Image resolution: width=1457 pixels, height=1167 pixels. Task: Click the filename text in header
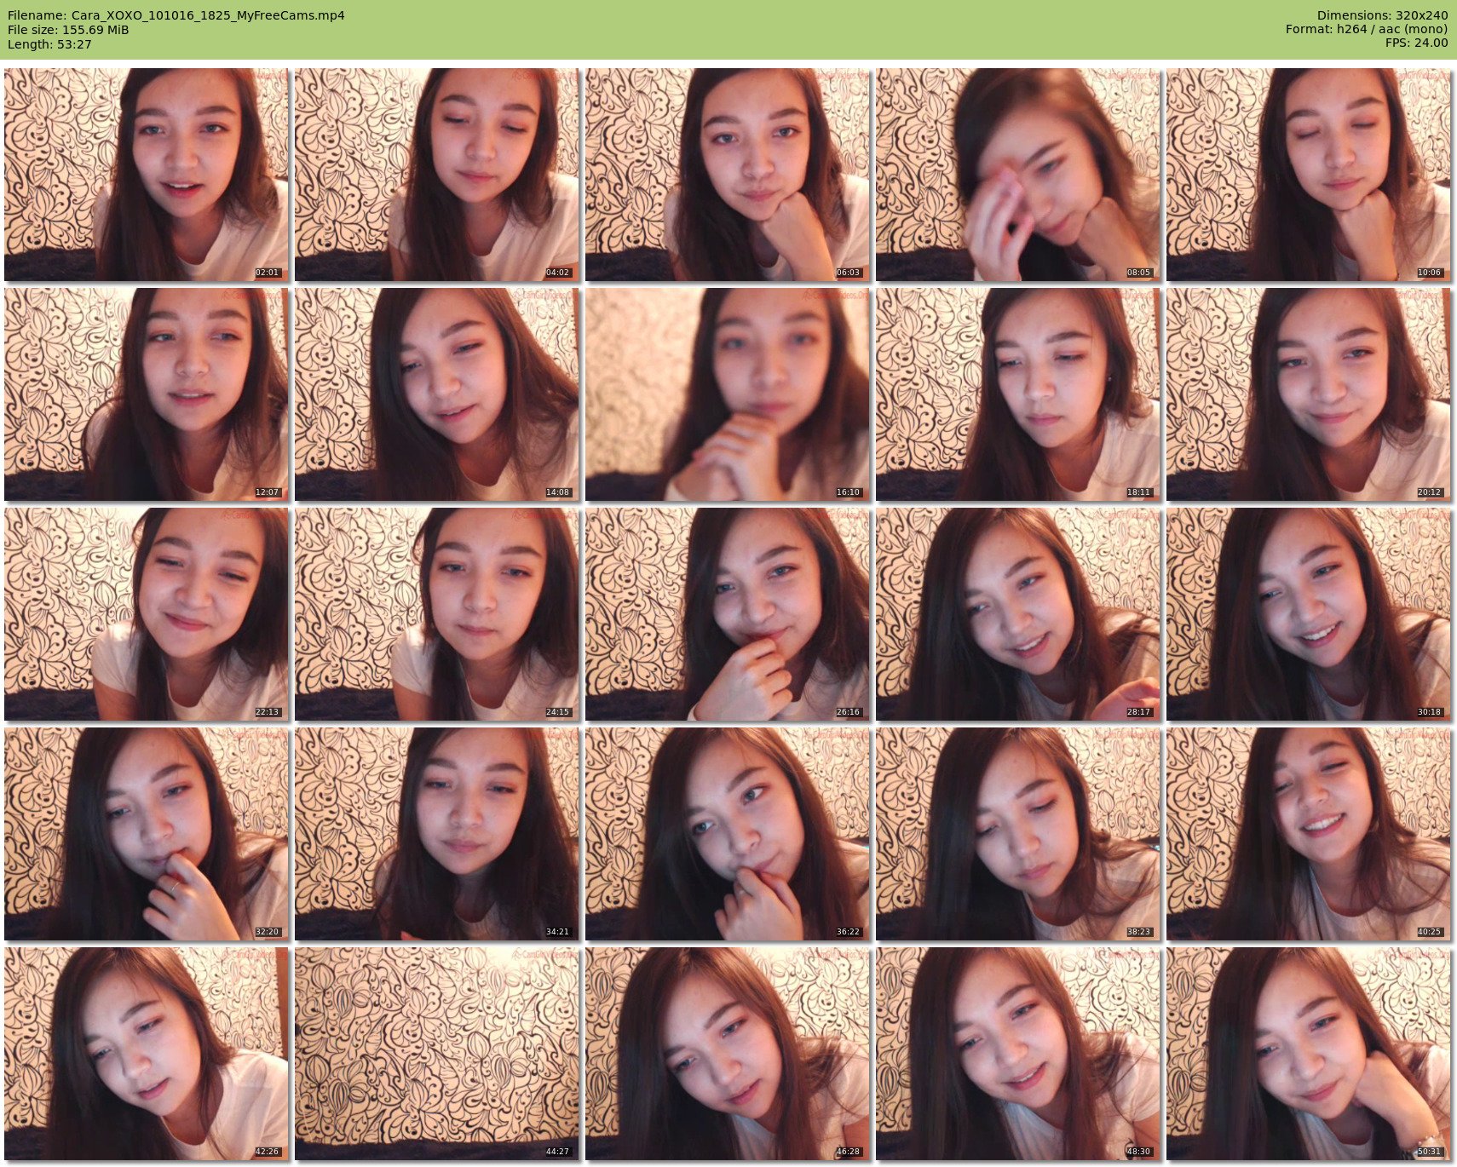(176, 15)
